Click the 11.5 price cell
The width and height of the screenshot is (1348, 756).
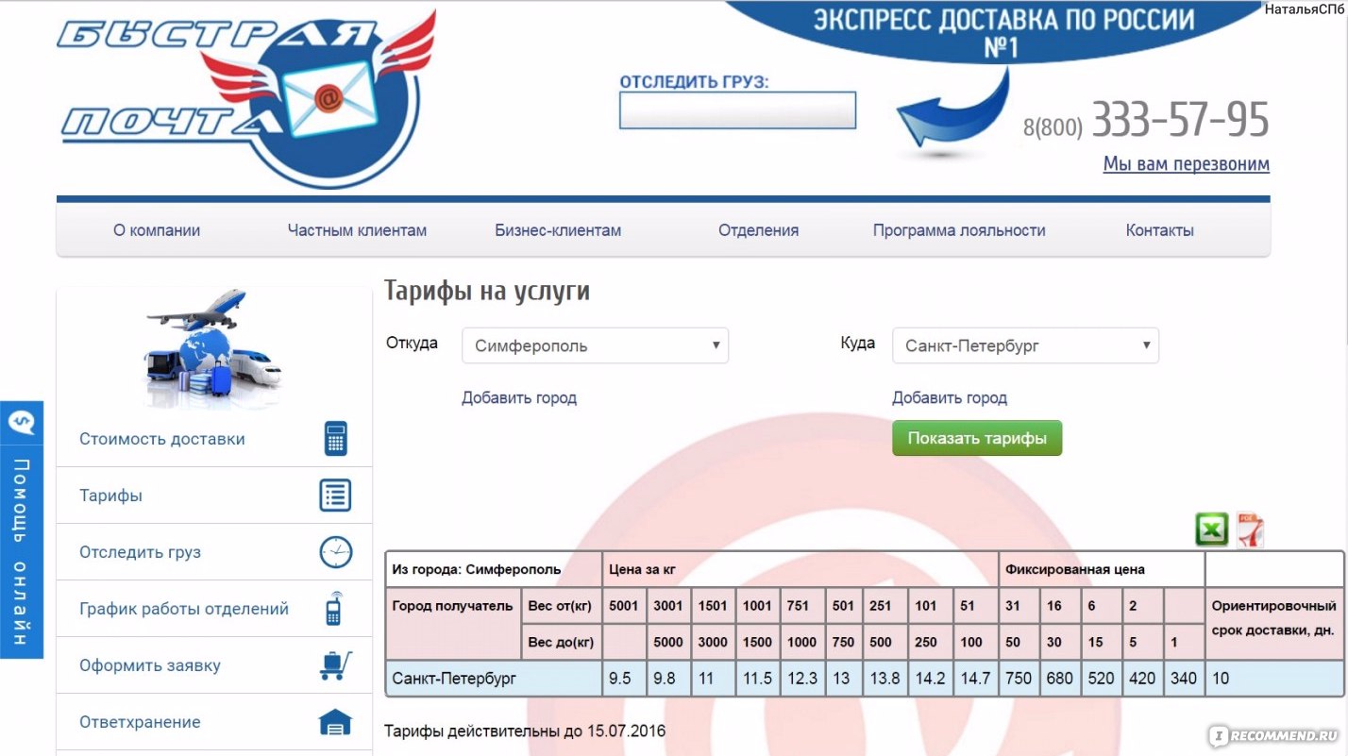point(759,679)
